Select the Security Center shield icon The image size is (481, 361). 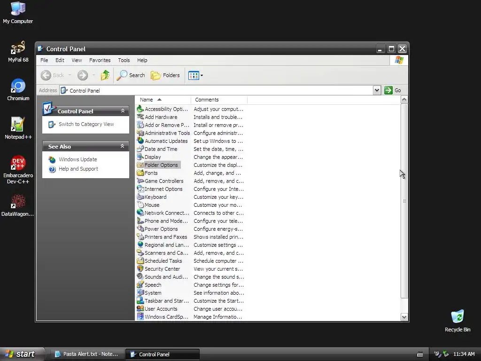[140, 268]
